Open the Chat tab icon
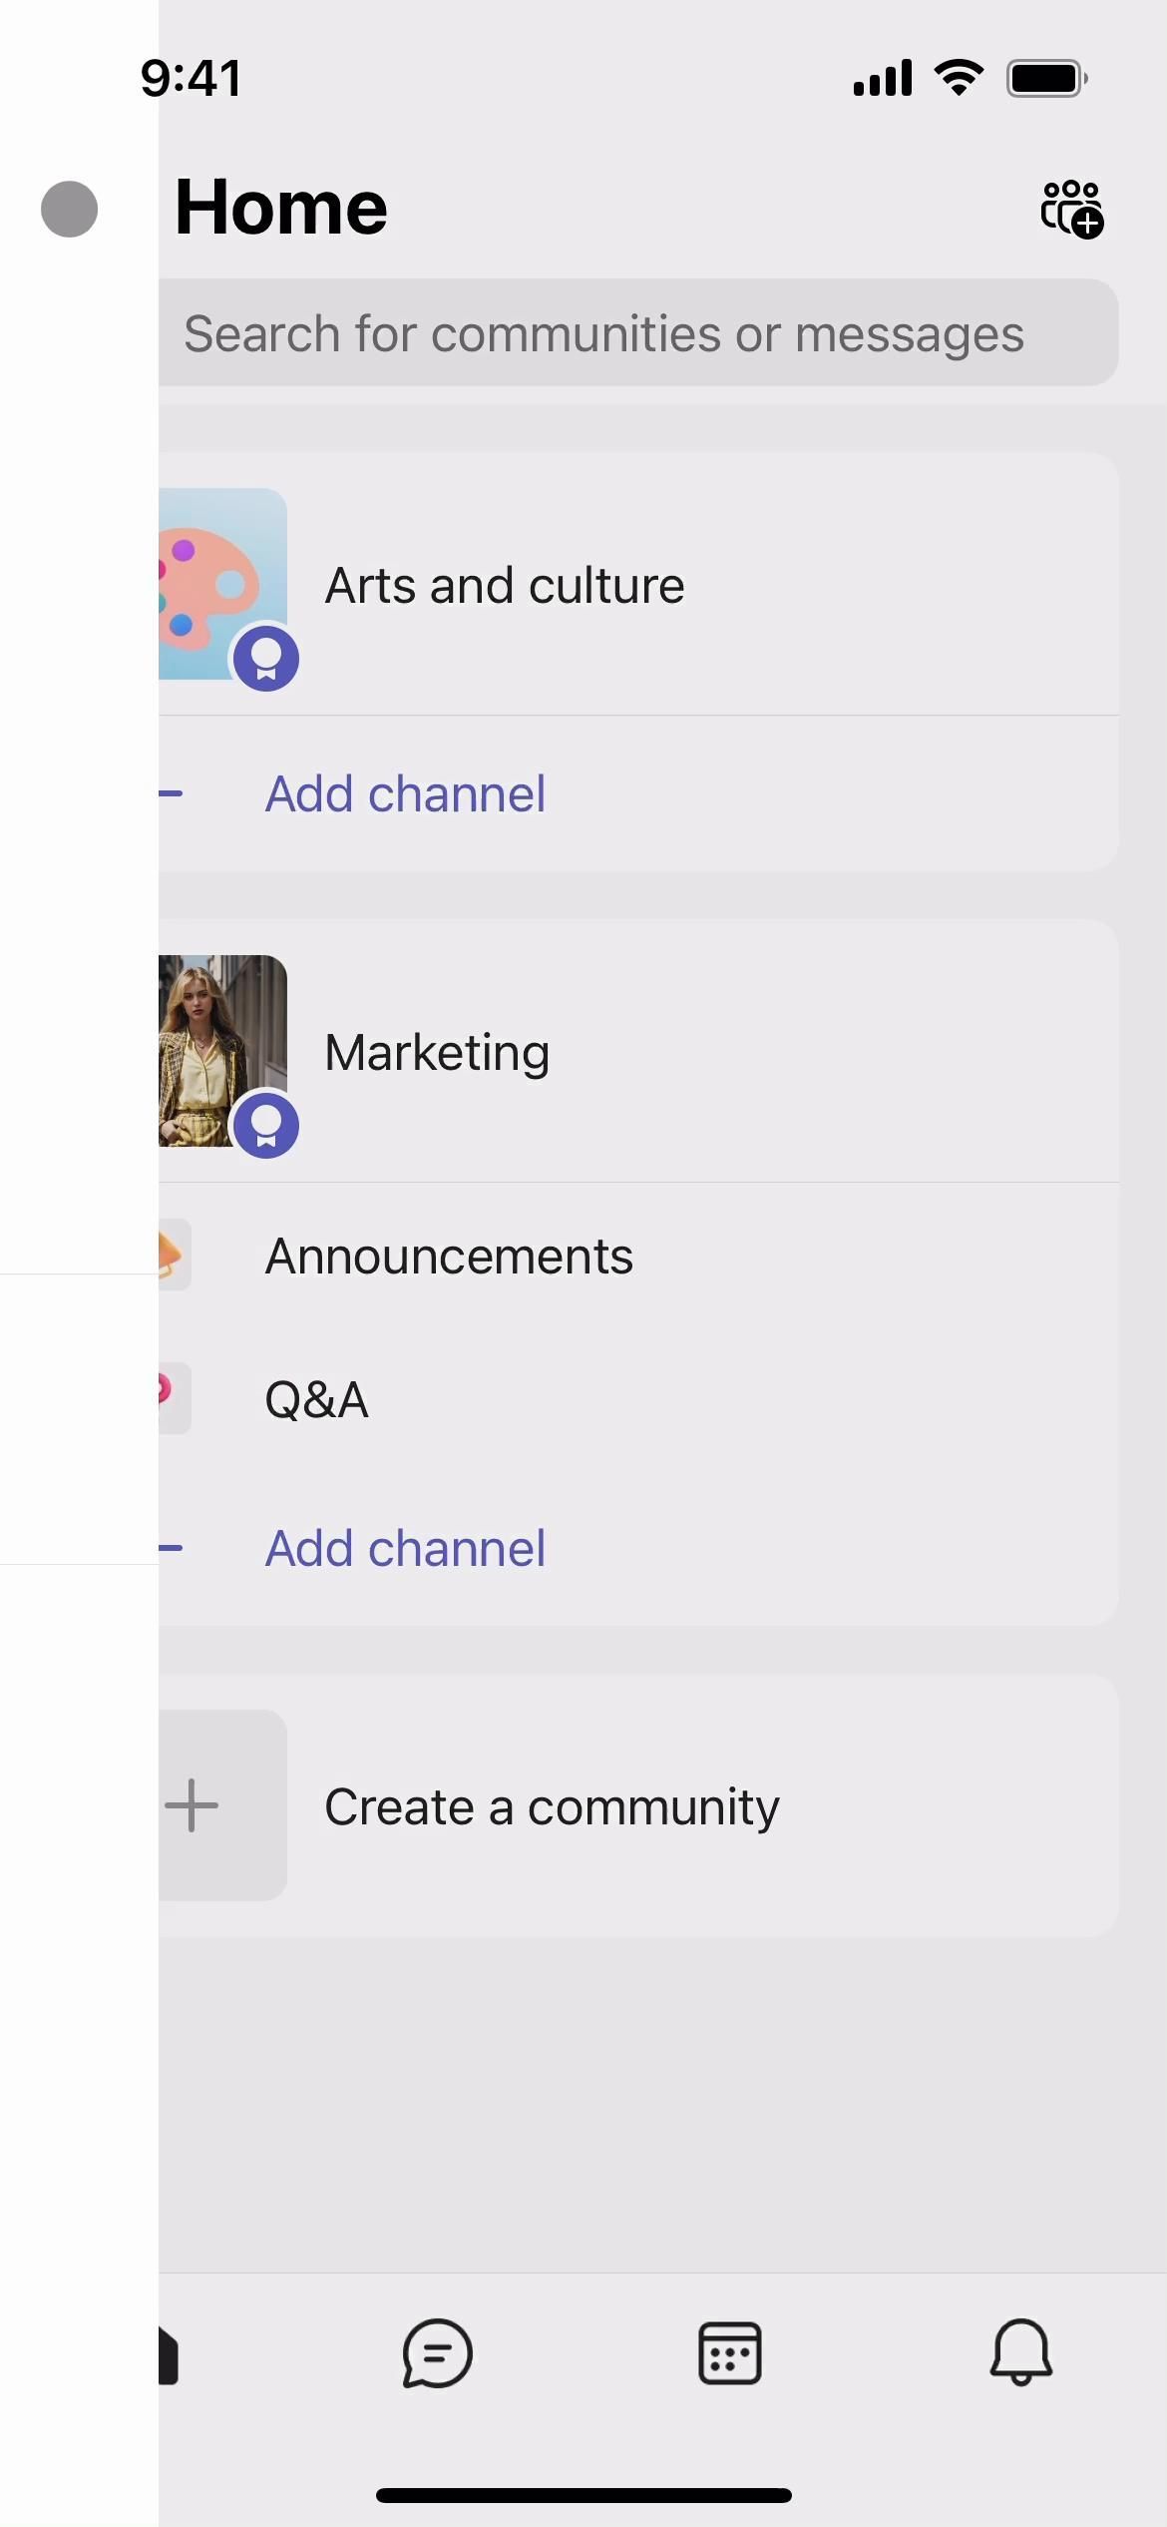Screen dimensions: 1167x2527 click(437, 2352)
